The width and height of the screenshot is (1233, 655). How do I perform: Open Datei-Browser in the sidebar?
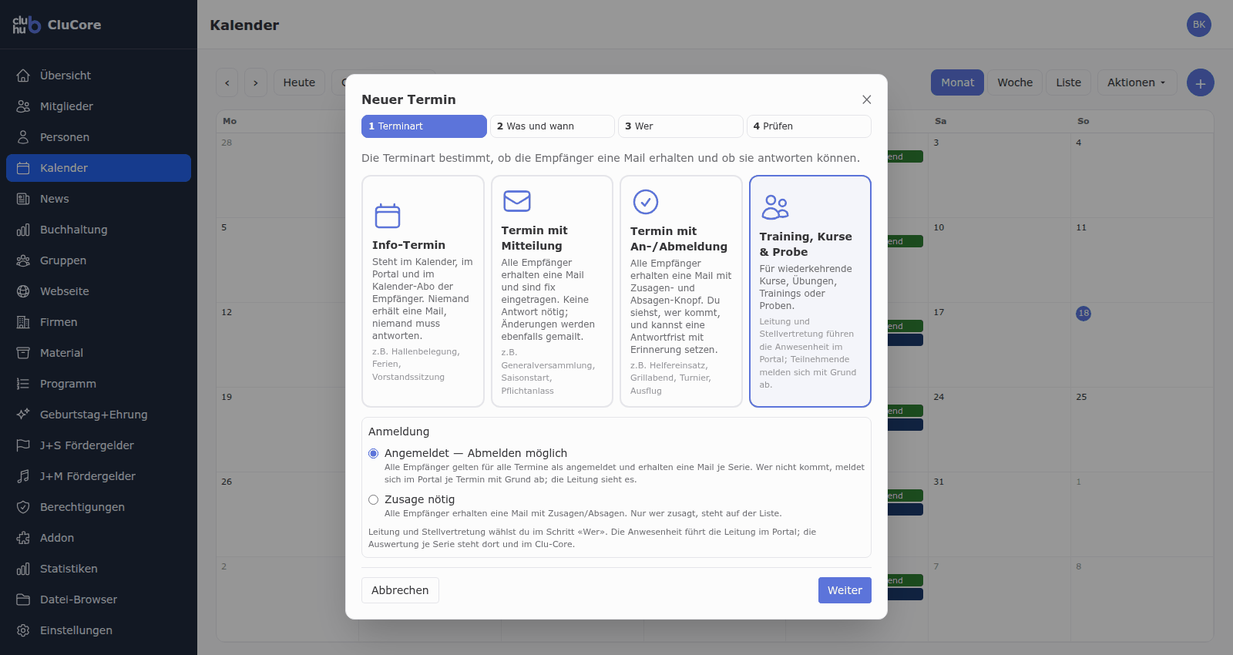(99, 600)
